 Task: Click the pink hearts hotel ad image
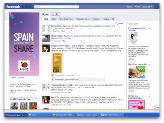coord(136,105)
